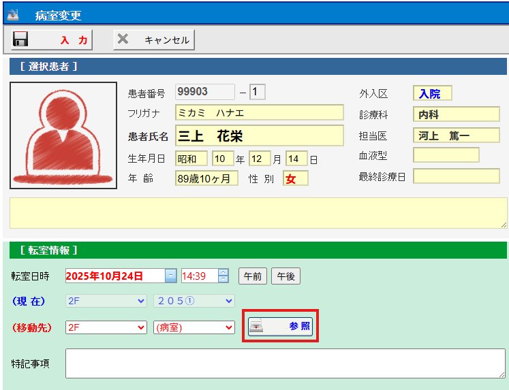509x390 pixels.
Task: Open the 移動先 floor dropdown showing 2F
Action: pyautogui.click(x=106, y=327)
